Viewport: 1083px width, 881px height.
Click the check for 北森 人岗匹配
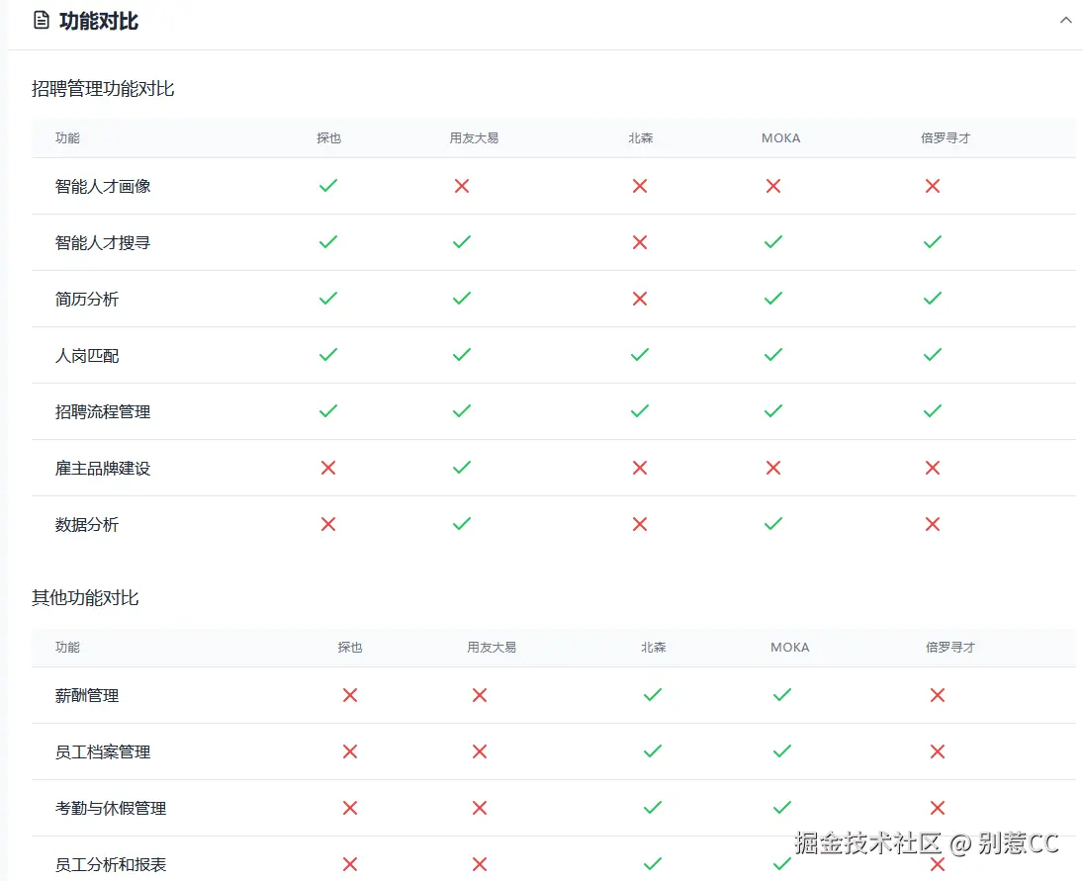click(x=640, y=355)
